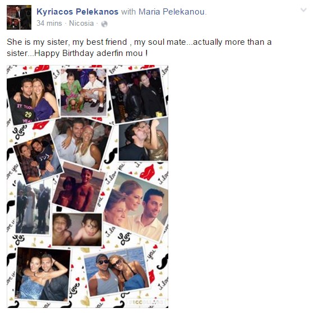Open the post options chevron dropdown
The image size is (313, 313).
(303, 10)
